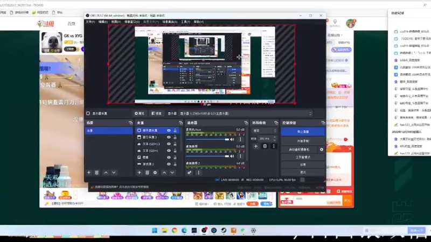The width and height of the screenshot is (431, 242).
Task: Adjust the 桌面音频 volume slider
Action: point(207,156)
